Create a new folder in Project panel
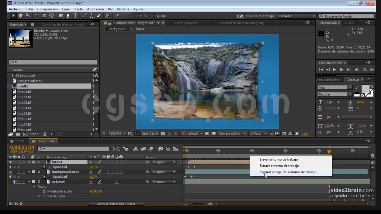 click(18, 134)
